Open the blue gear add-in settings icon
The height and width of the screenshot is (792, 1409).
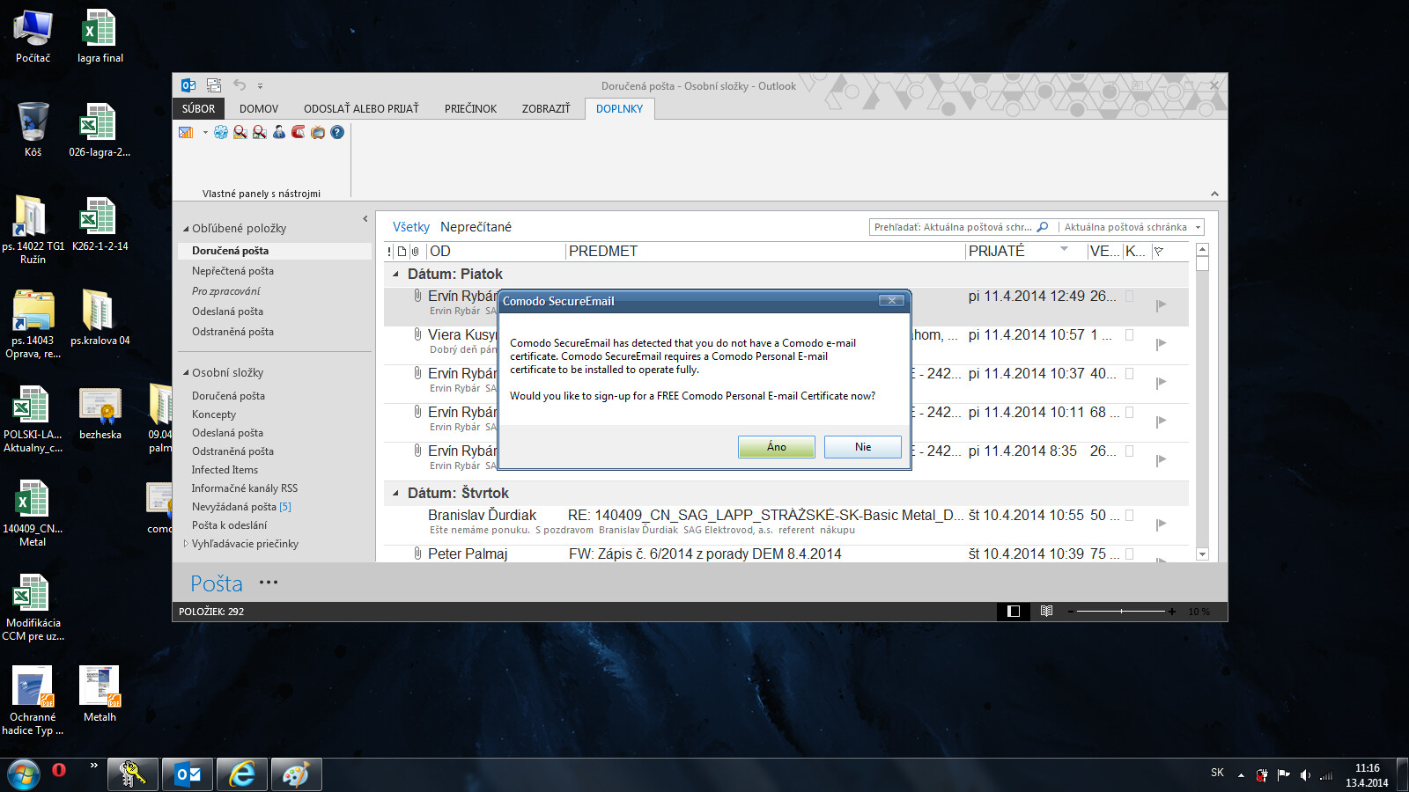click(x=221, y=132)
